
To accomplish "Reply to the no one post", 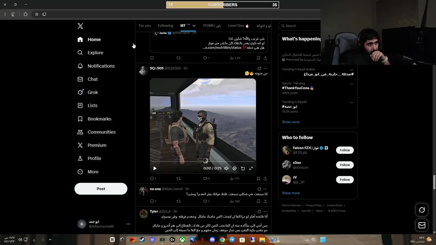I will coord(152,201).
